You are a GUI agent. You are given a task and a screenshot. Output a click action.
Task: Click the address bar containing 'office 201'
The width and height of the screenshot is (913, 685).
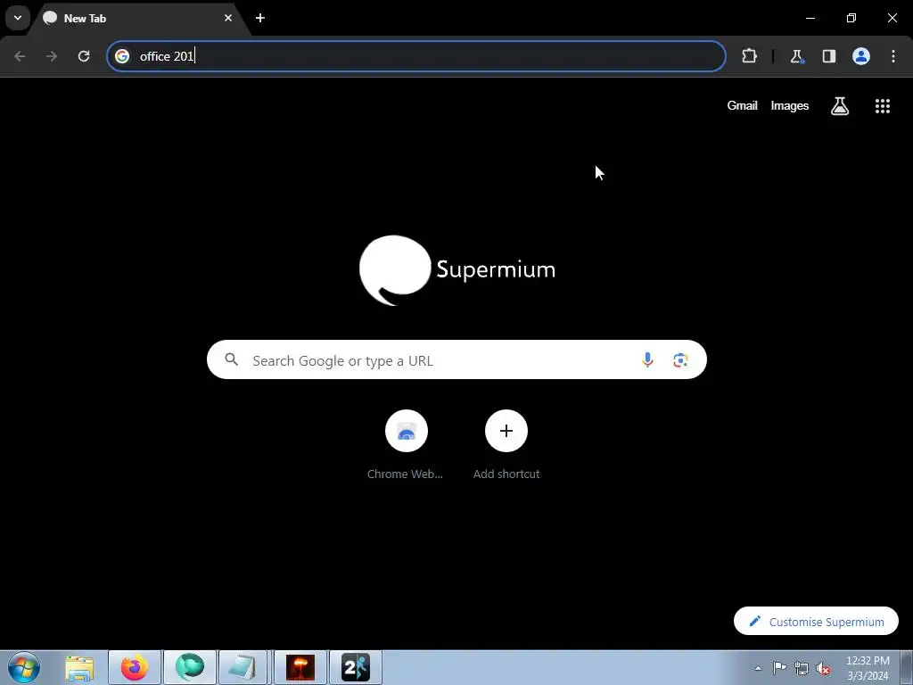tap(416, 56)
